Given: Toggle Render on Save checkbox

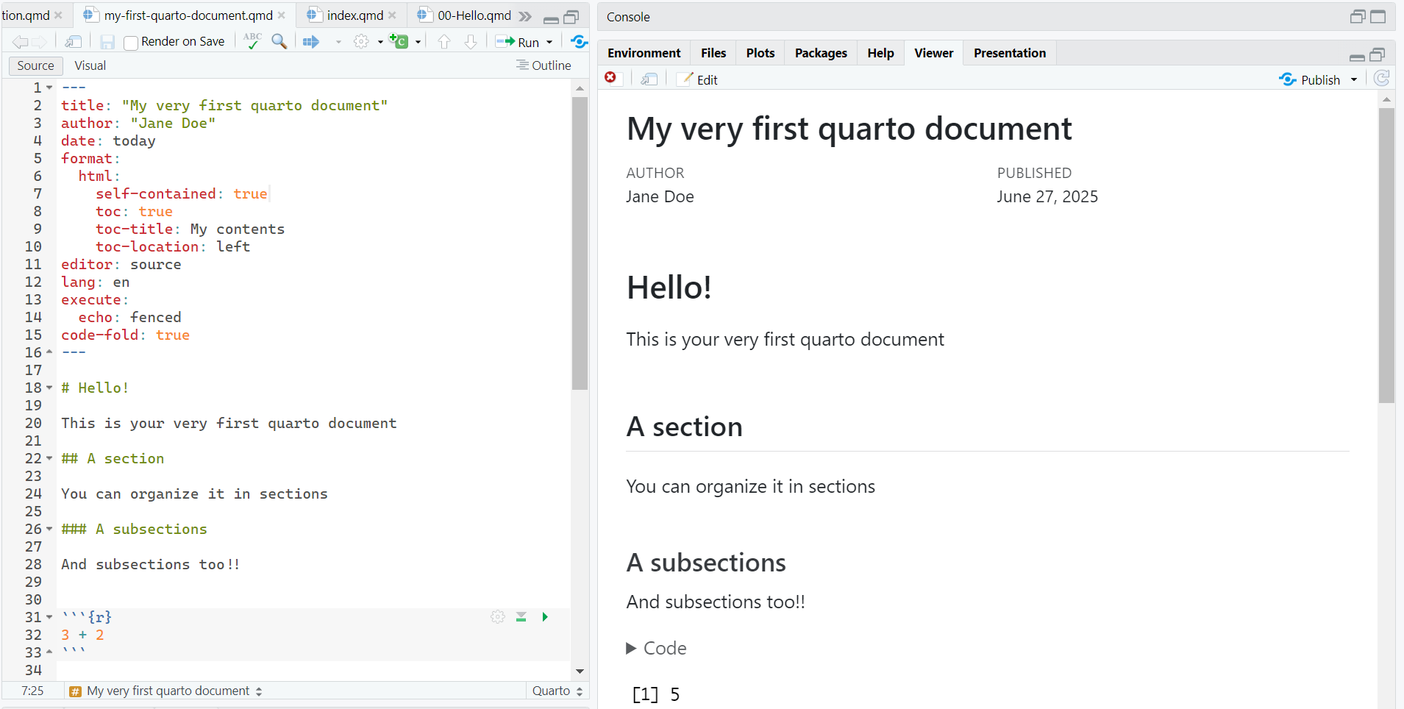Looking at the screenshot, I should tap(131, 43).
